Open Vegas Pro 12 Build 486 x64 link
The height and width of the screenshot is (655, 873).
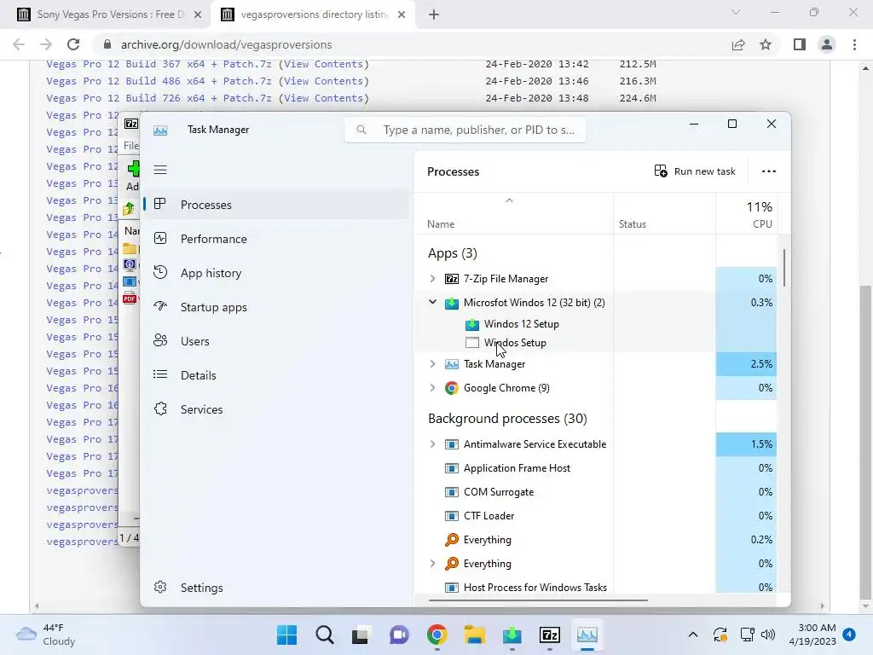159,81
